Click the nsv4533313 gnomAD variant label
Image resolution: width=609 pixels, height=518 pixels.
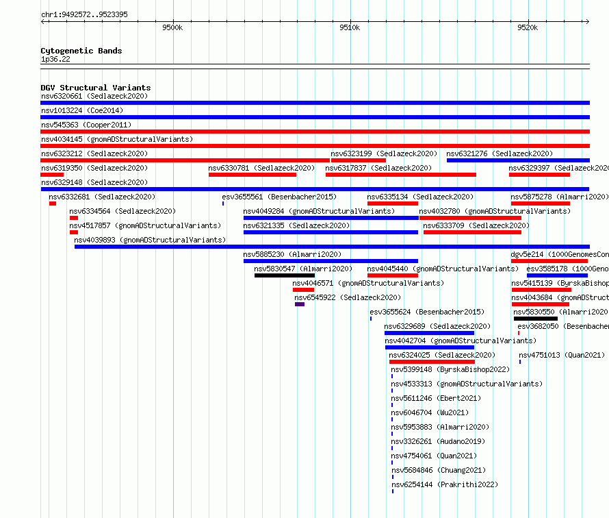(467, 384)
